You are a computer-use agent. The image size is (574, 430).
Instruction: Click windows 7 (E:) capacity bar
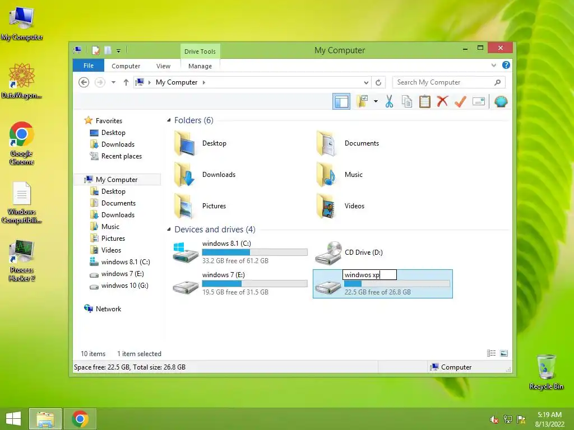click(255, 284)
